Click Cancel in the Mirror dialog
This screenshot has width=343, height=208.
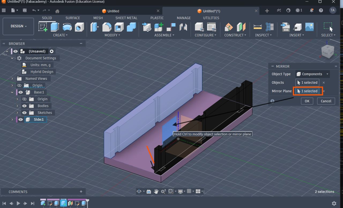coord(326,101)
